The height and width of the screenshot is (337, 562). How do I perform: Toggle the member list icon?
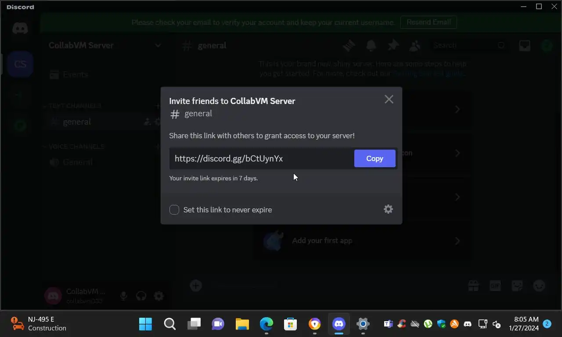tap(415, 45)
